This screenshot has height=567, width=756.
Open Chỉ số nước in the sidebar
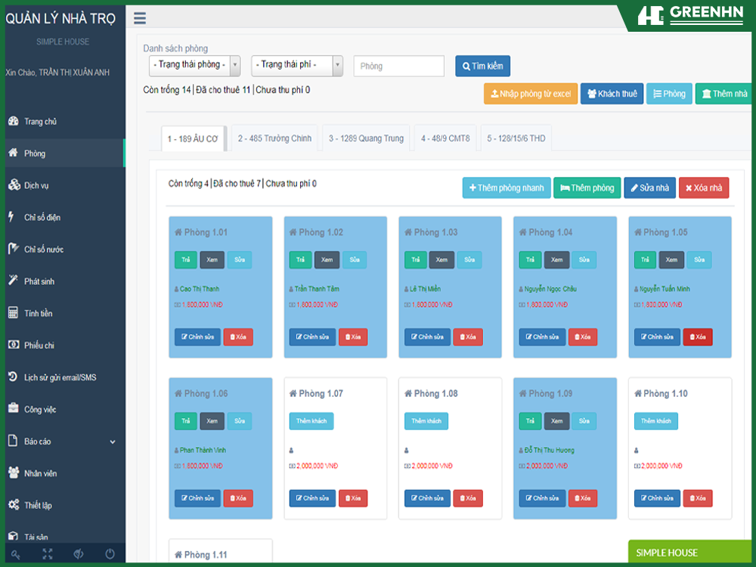pyautogui.click(x=44, y=249)
